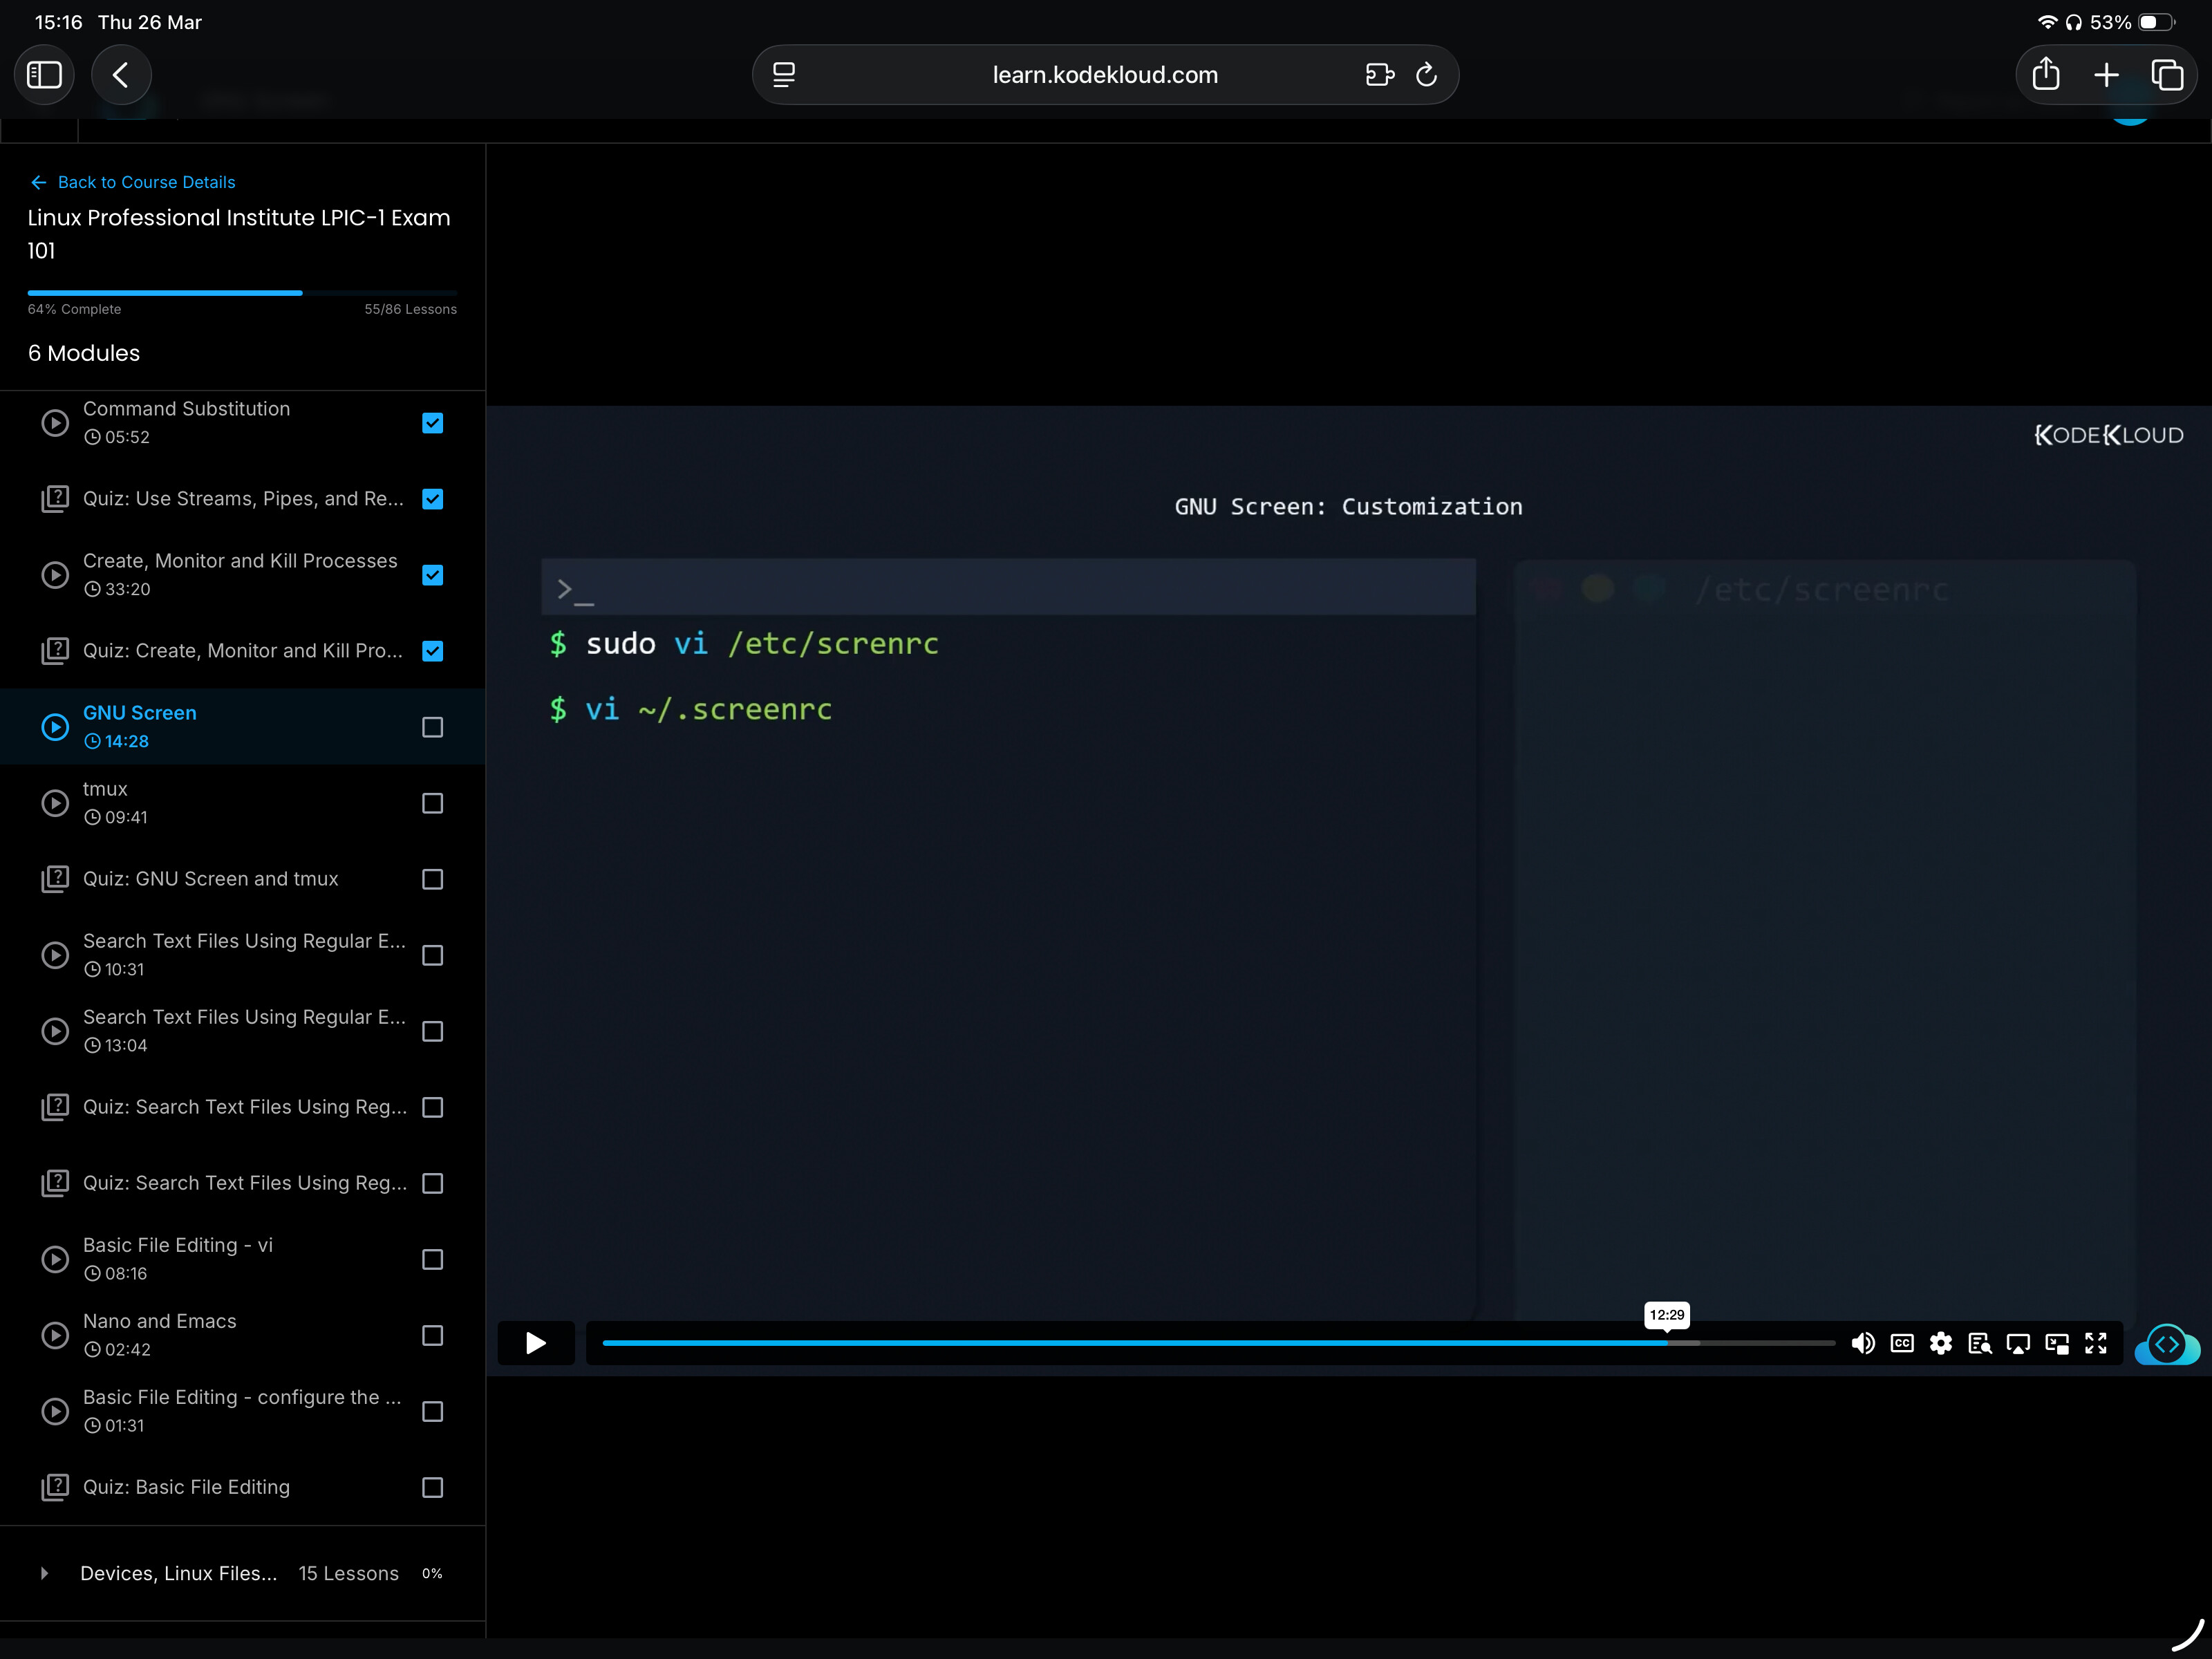2212x1659 pixels.
Task: Select Basic File Editing - vi lesson
Action: [x=178, y=1245]
